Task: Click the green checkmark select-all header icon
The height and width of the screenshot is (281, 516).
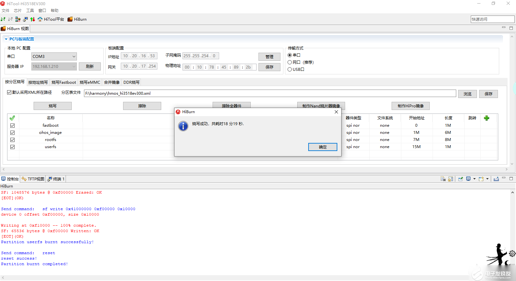Action: tap(12, 118)
